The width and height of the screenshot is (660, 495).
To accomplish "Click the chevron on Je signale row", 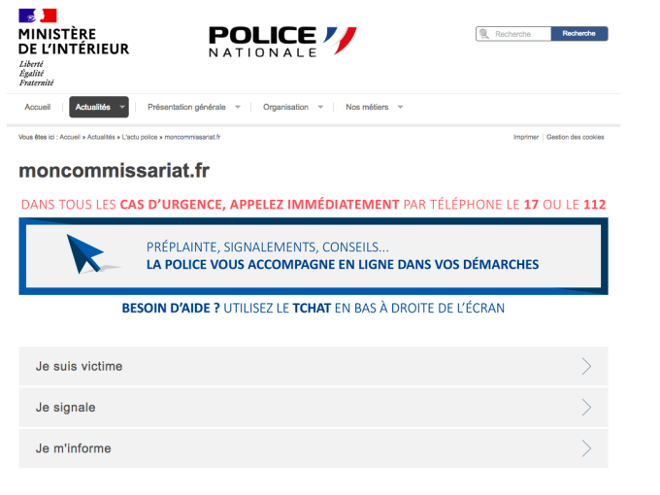I will pyautogui.click(x=587, y=408).
